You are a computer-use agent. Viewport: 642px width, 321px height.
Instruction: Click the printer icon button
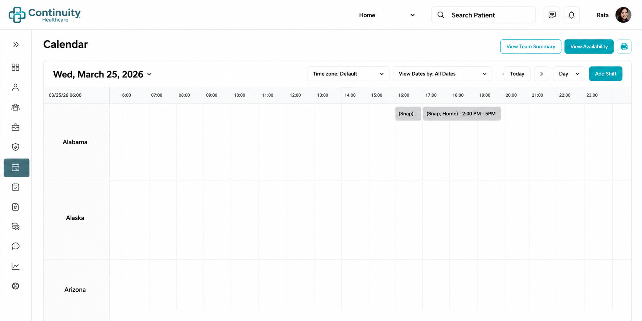624,47
